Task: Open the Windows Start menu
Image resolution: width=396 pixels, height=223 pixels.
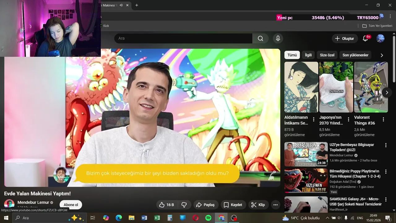Action: pos(6,218)
